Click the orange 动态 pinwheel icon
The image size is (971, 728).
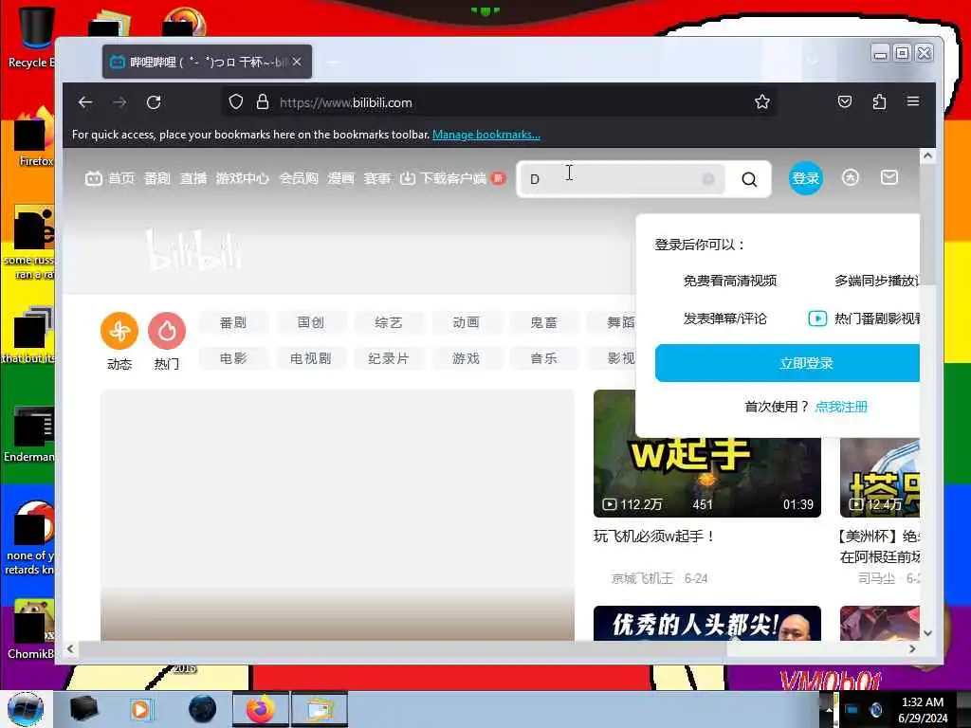tap(119, 331)
